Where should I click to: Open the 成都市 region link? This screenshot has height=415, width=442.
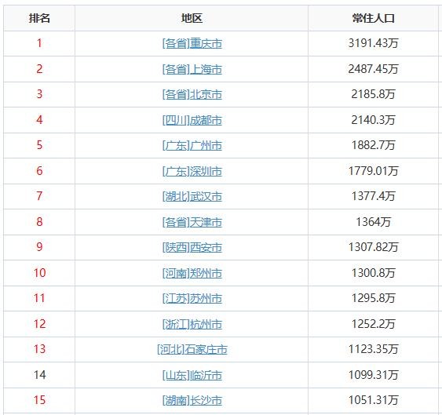[192, 120]
